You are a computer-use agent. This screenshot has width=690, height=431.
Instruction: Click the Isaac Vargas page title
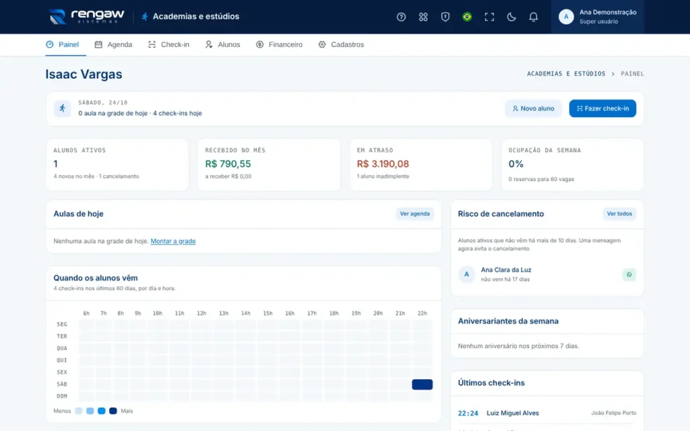click(x=84, y=74)
